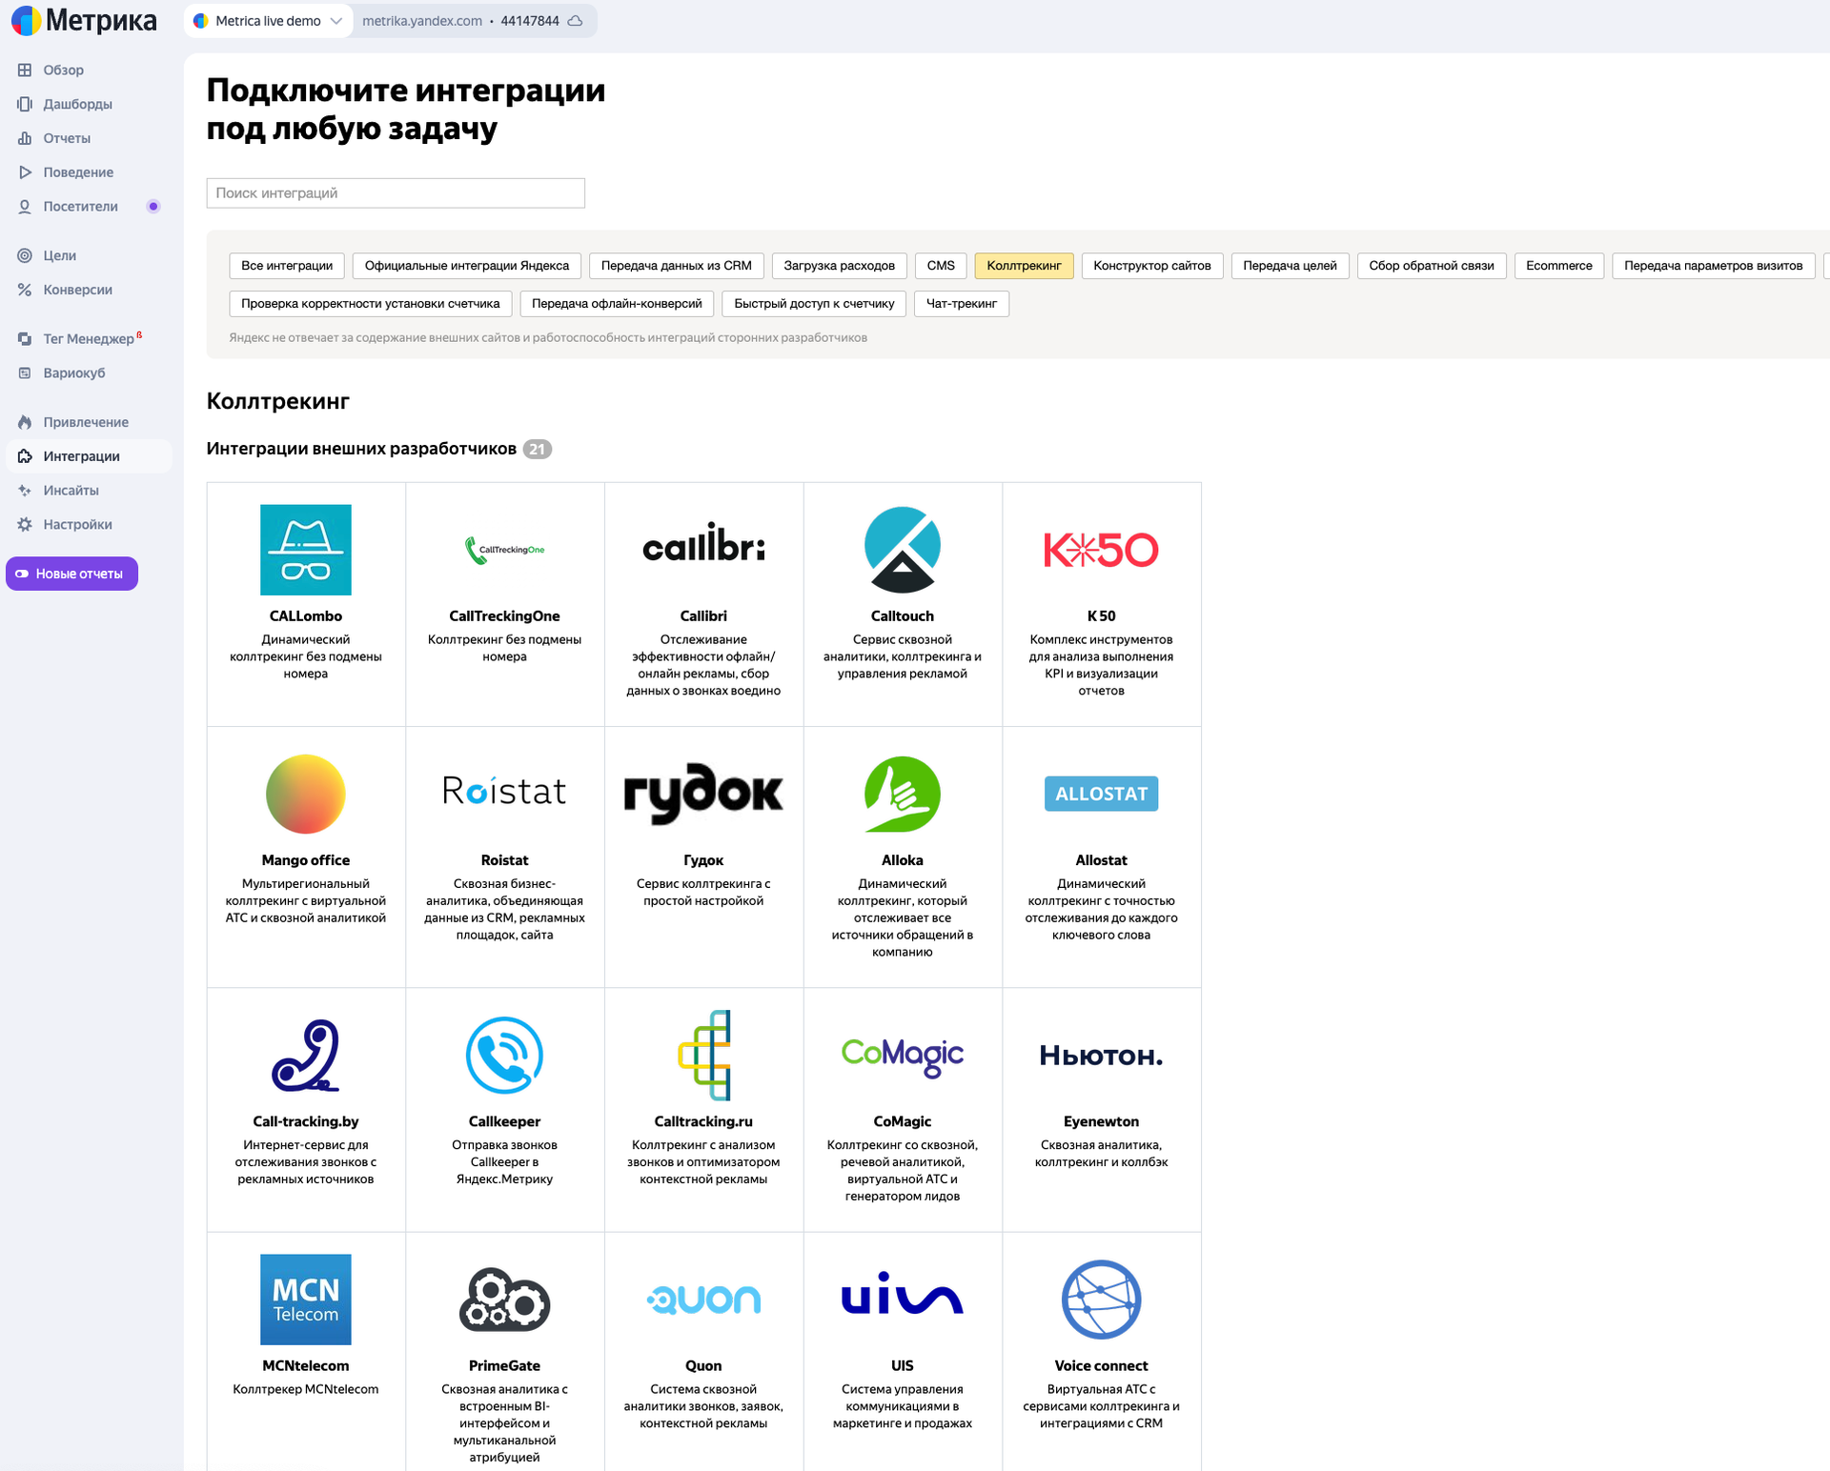The height and width of the screenshot is (1471, 1830).
Task: Open the Вариокуб icon
Action: tap(25, 373)
